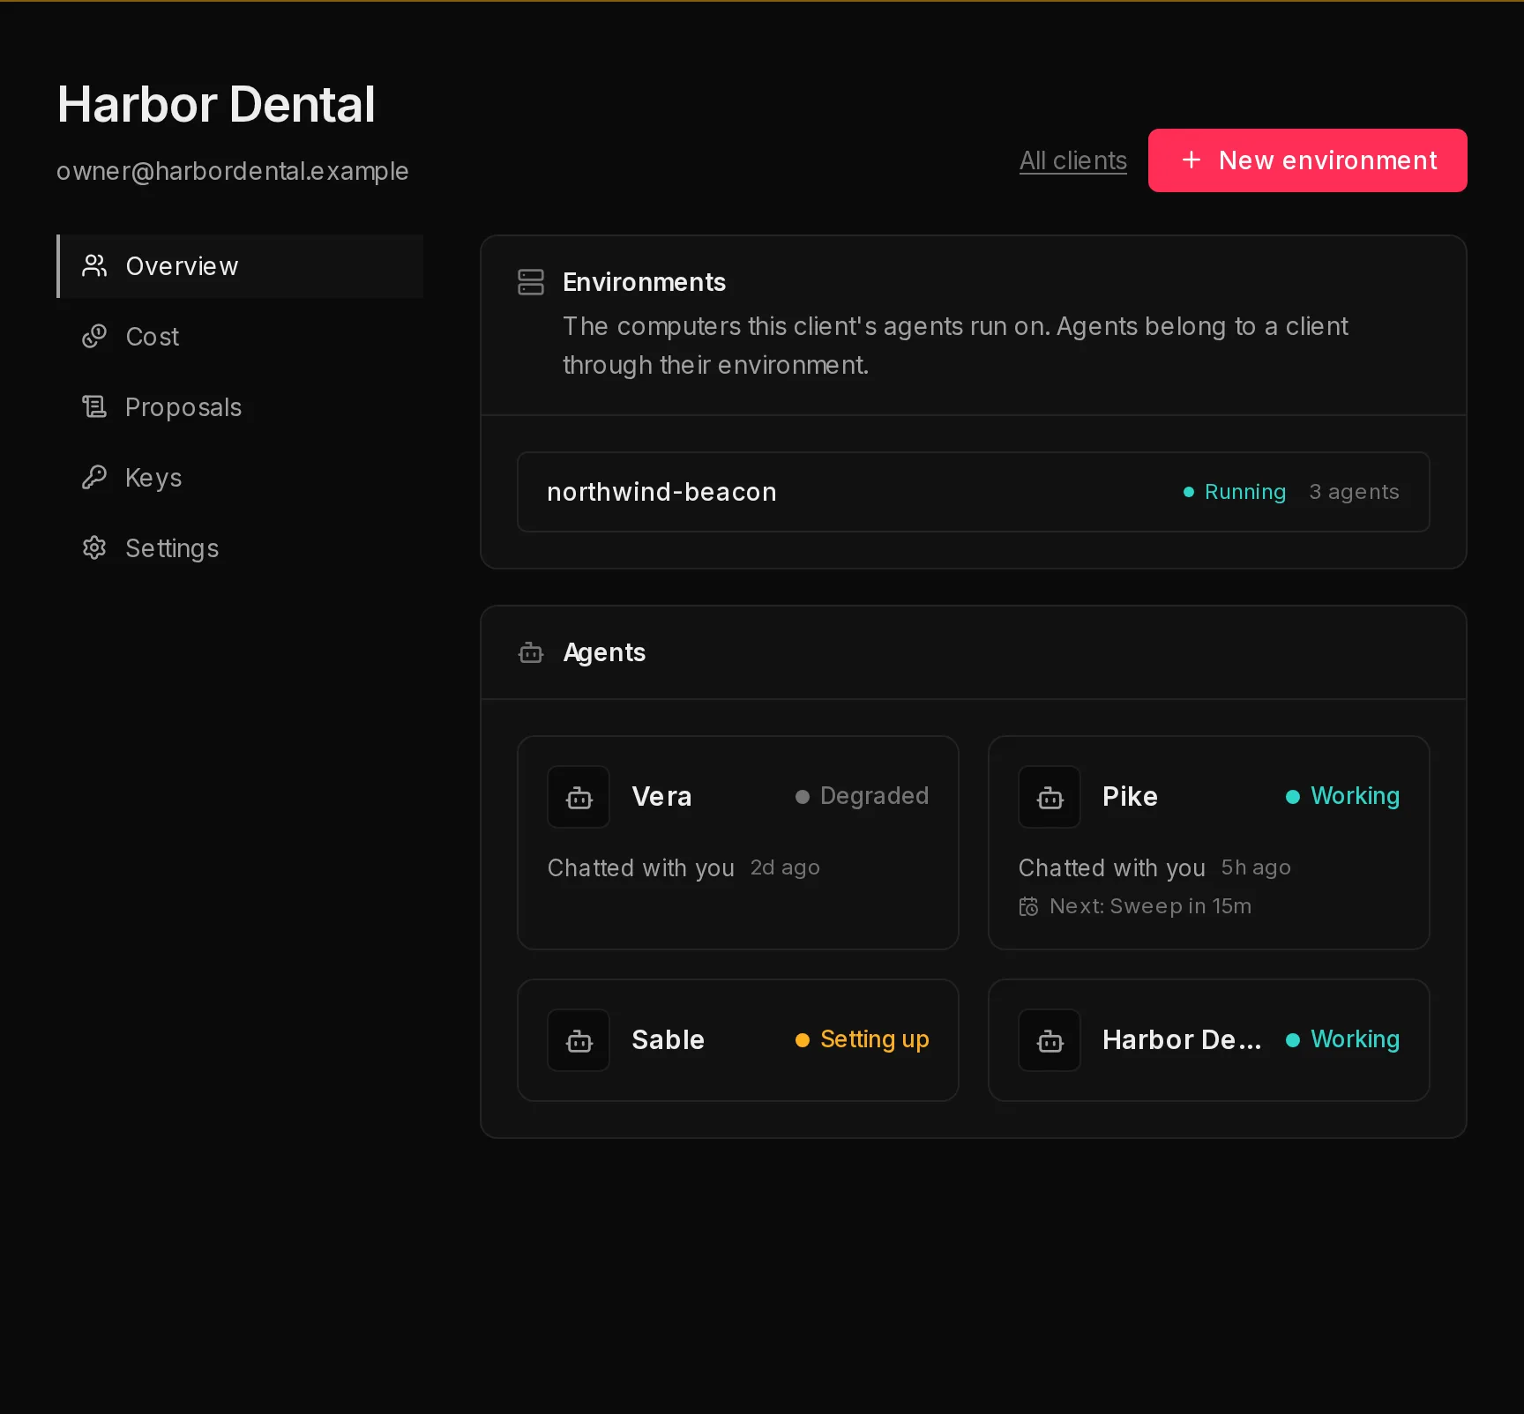Viewport: 1524px width, 1414px height.
Task: Click the robot icon beside Agents heading
Action: tap(531, 652)
